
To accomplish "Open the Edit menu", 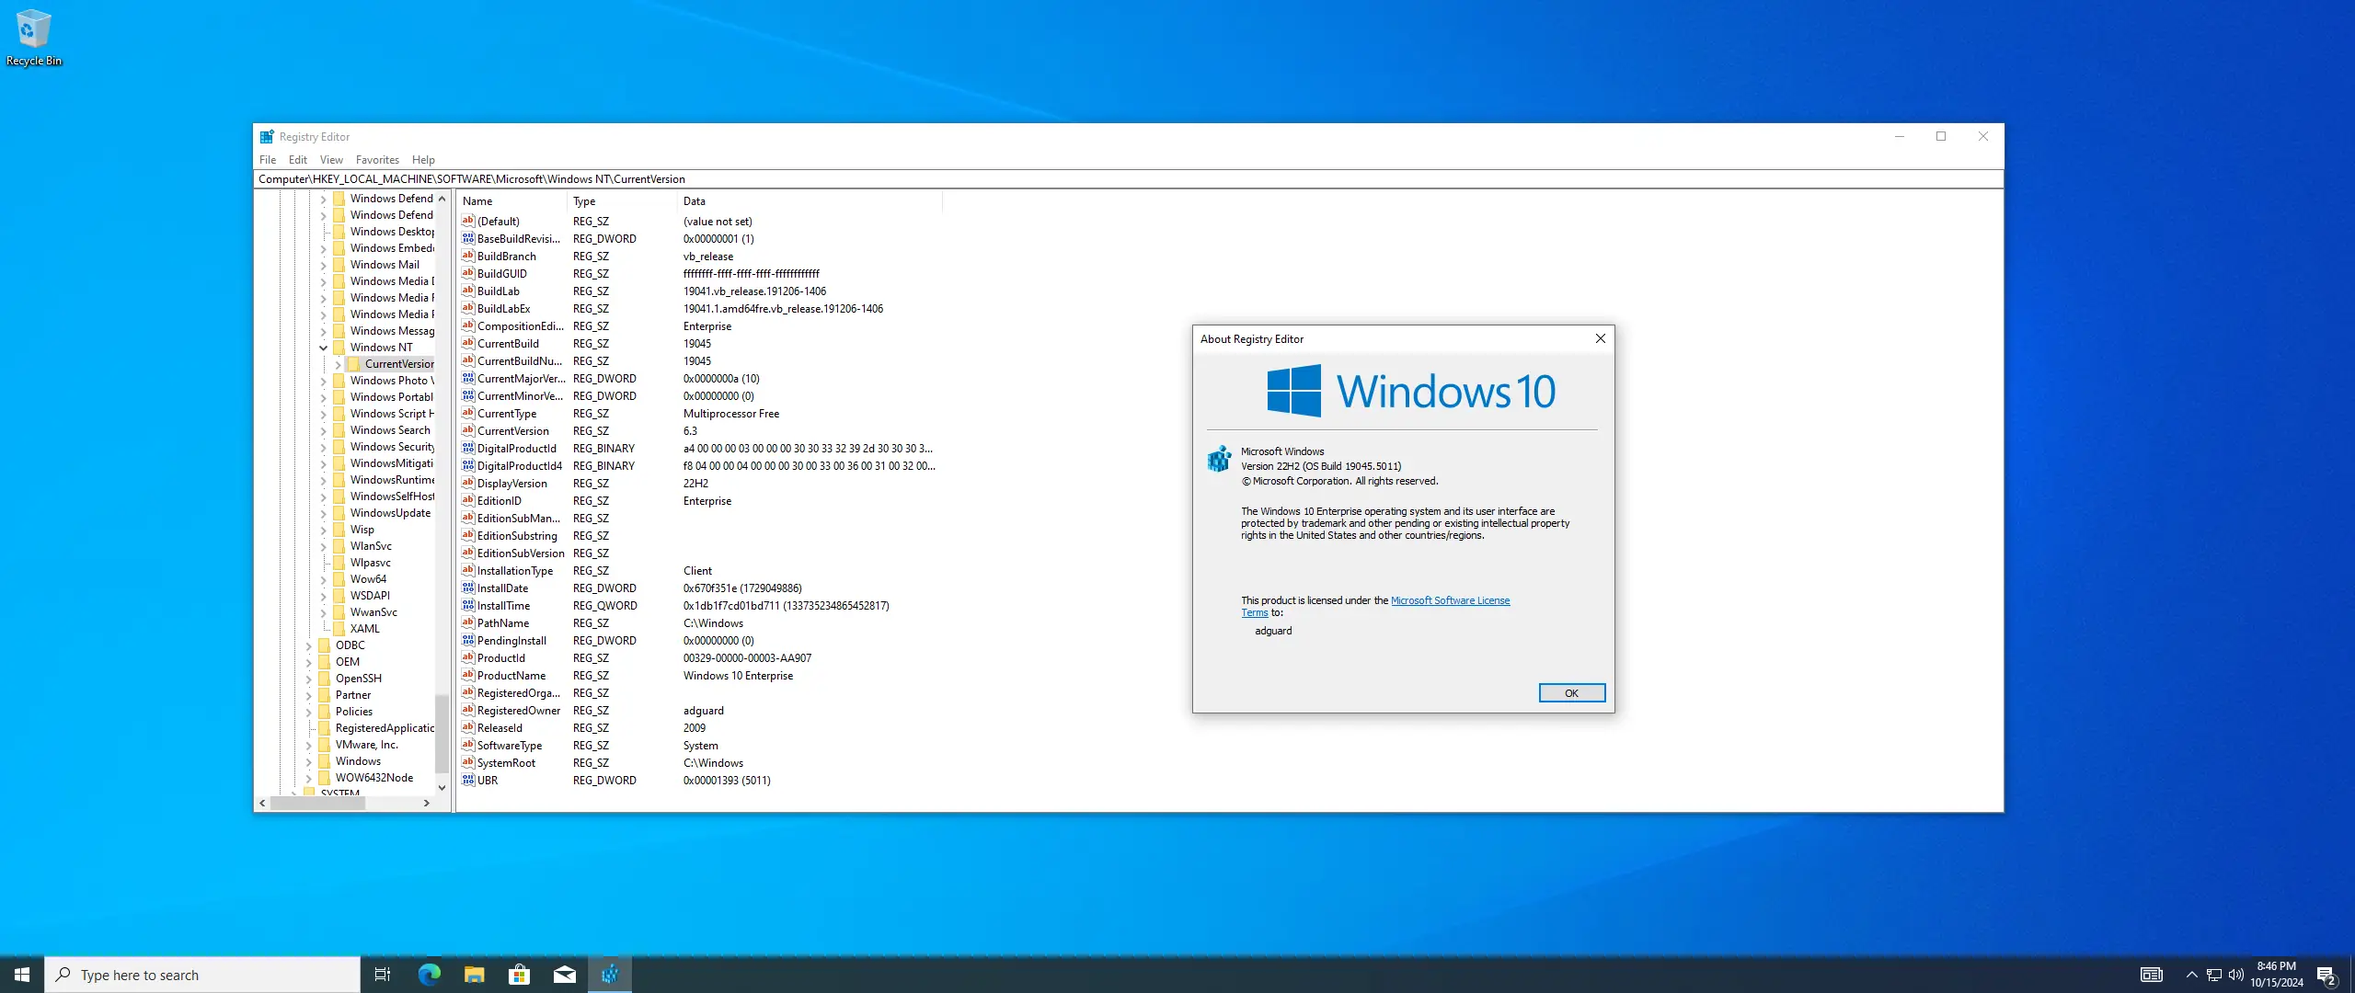I will coord(297,160).
